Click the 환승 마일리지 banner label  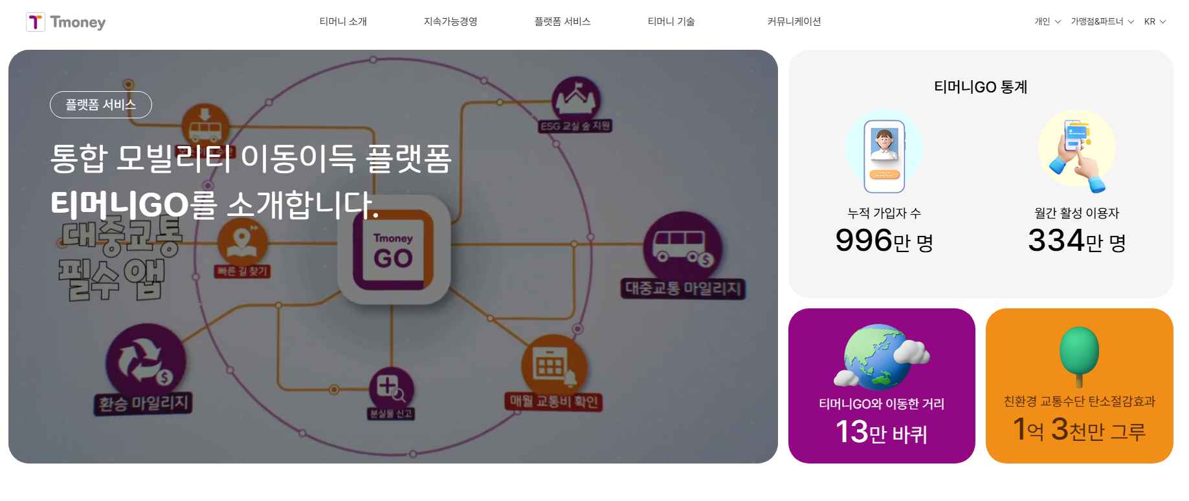[x=144, y=403]
